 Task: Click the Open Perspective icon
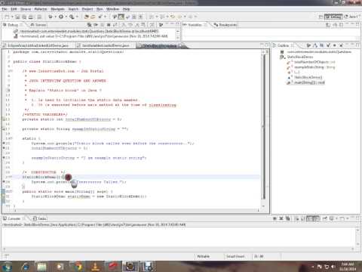[321, 17]
